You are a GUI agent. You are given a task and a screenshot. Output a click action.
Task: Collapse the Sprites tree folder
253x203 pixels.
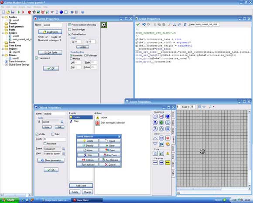click(x=3, y=17)
